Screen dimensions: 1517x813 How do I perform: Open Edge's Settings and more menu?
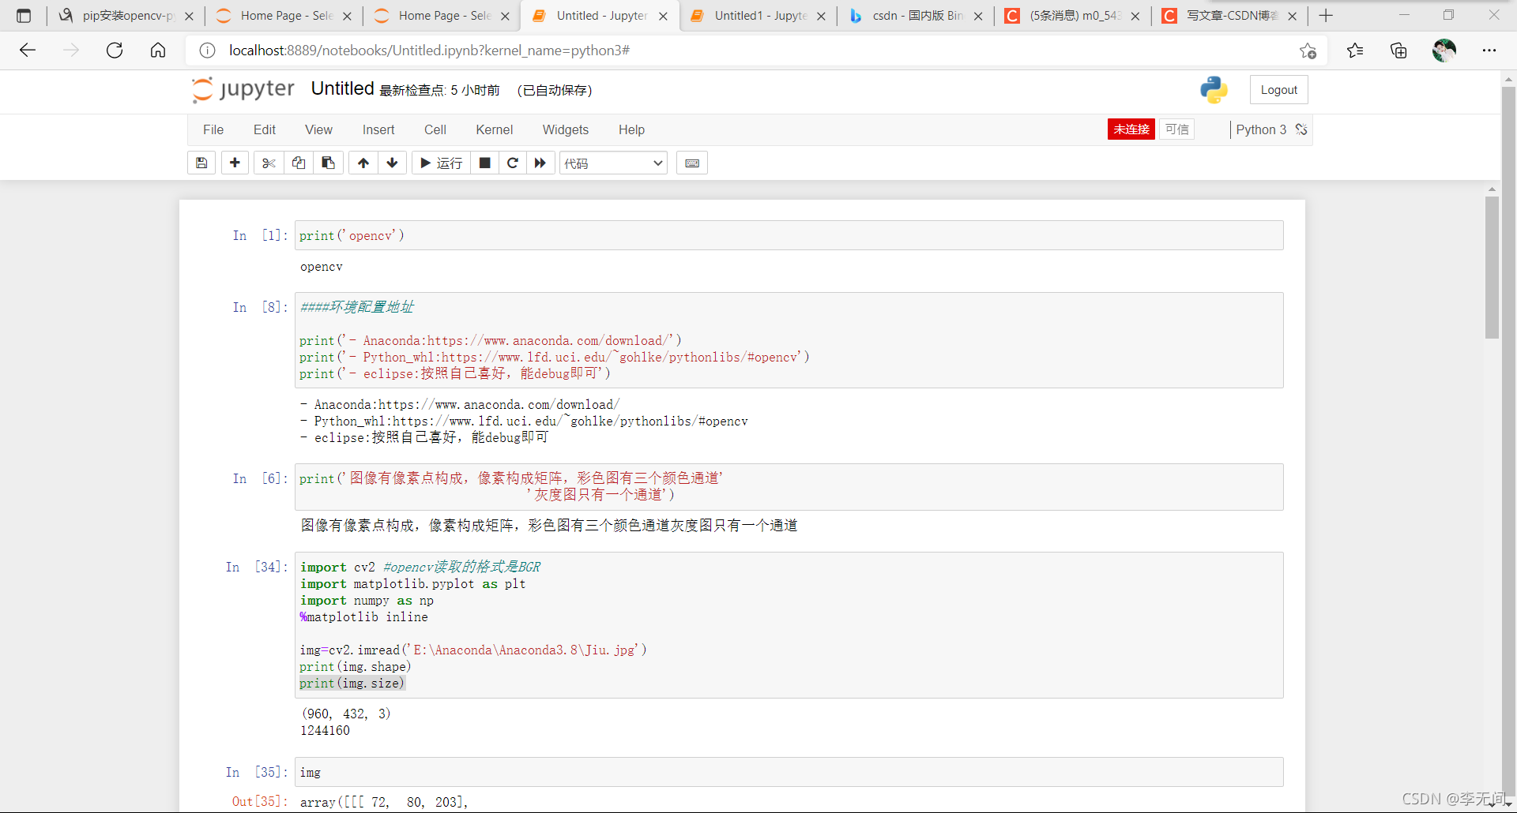point(1490,50)
